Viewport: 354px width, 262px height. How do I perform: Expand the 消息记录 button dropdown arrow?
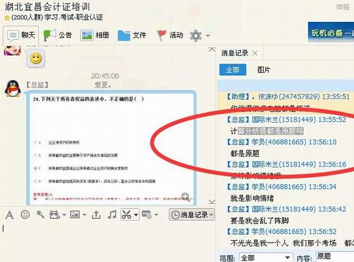point(211,215)
